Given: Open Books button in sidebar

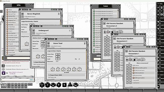Looking at the screenshot, I should click(160, 29).
